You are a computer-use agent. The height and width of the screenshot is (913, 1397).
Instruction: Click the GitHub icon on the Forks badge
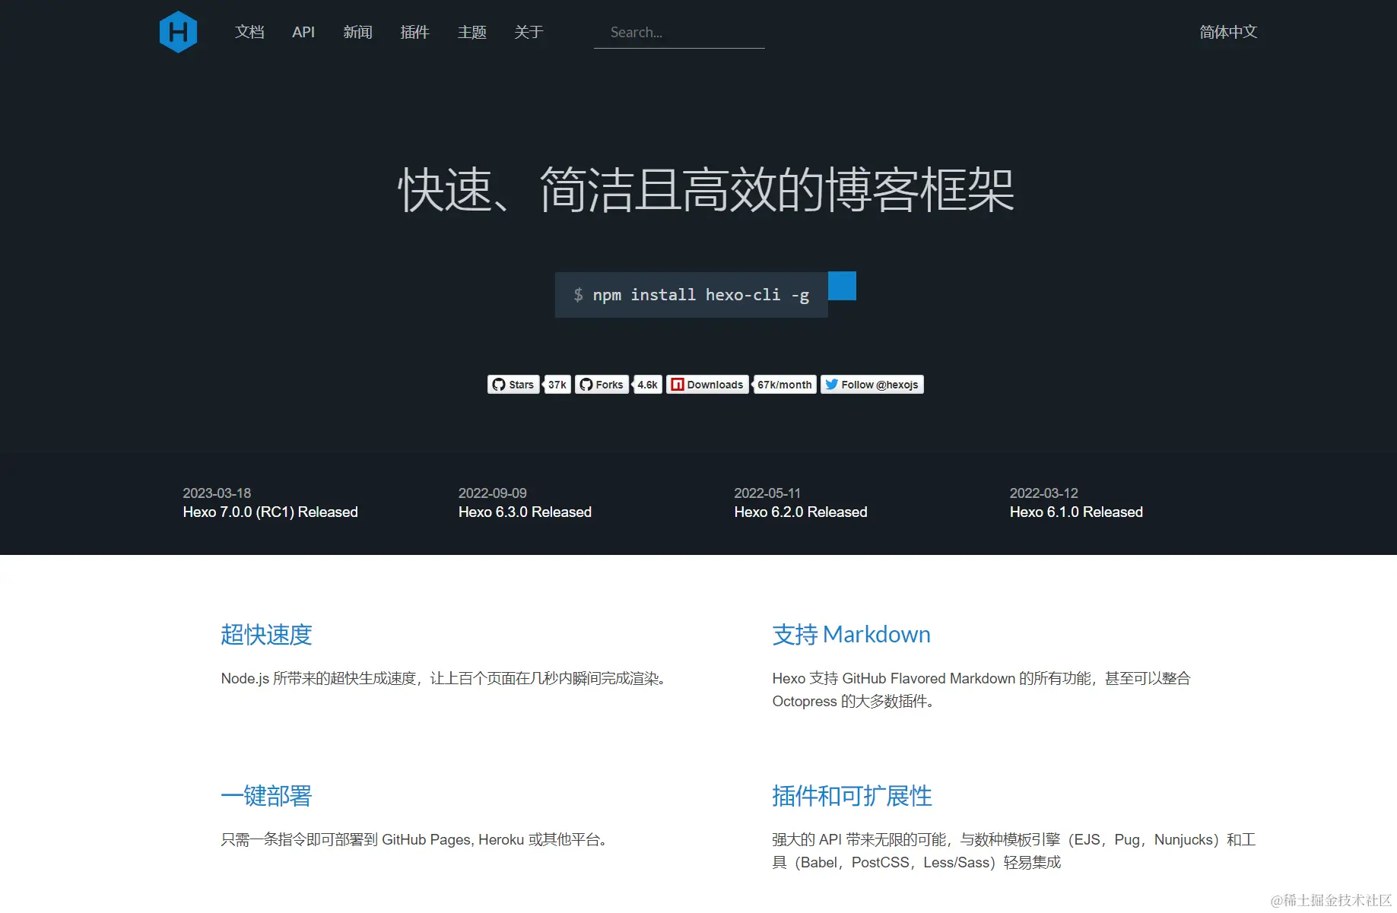(586, 384)
